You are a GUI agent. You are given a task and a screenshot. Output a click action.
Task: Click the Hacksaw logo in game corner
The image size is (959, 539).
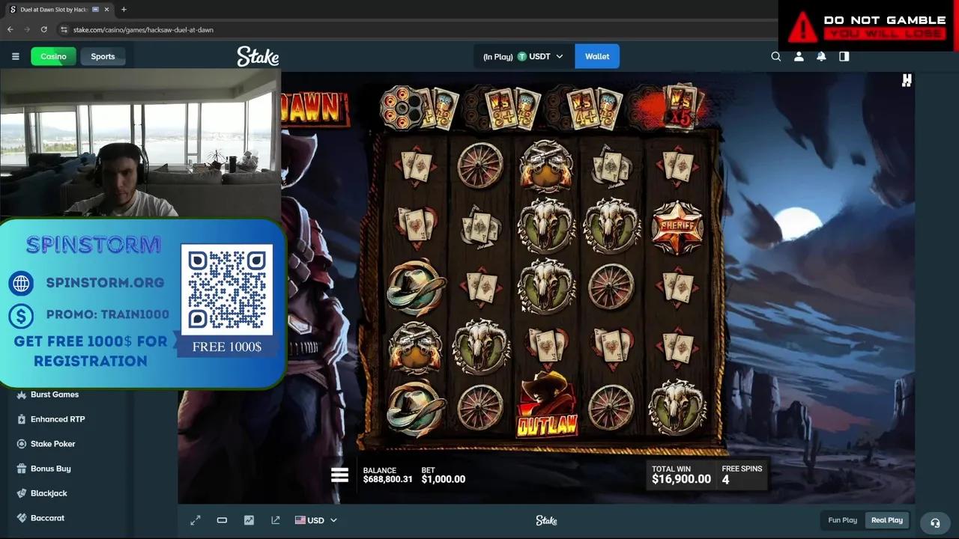[x=907, y=80]
